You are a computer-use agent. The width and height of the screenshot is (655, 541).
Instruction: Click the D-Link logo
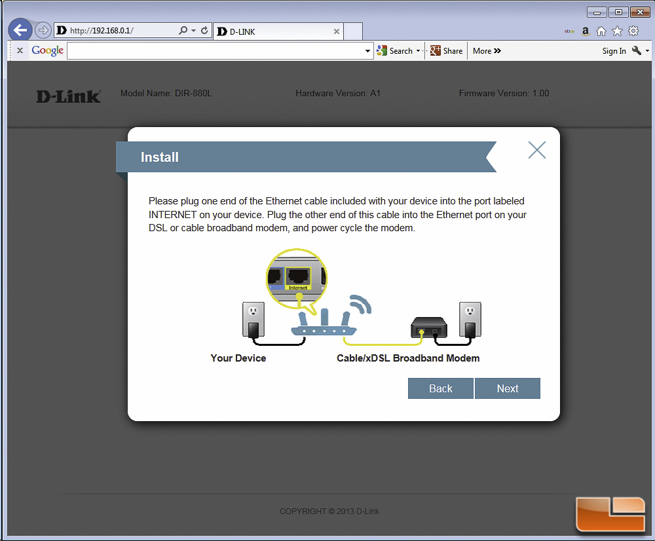69,96
